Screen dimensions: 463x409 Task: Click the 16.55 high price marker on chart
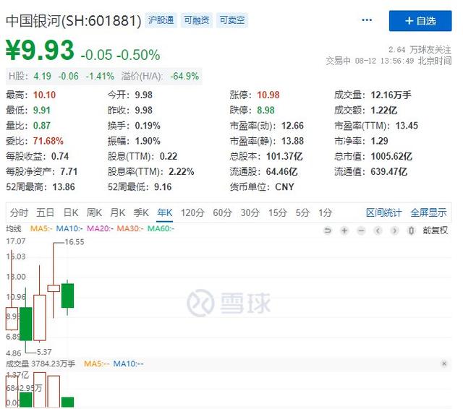[75, 242]
